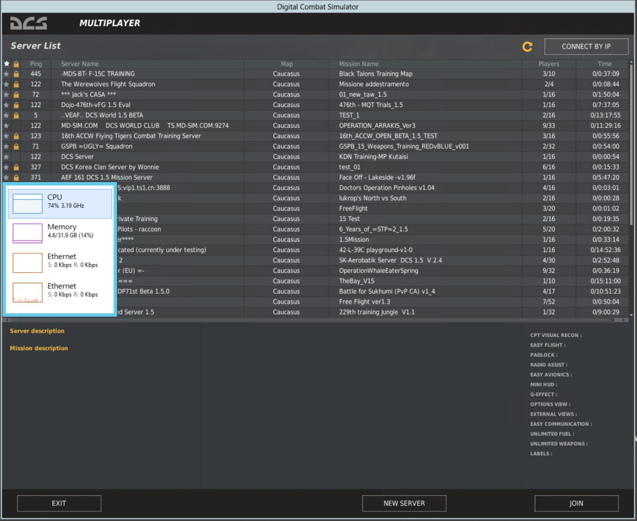637x521 pixels.
Task: Select the MULTIPLAYER header item
Action: click(x=109, y=22)
